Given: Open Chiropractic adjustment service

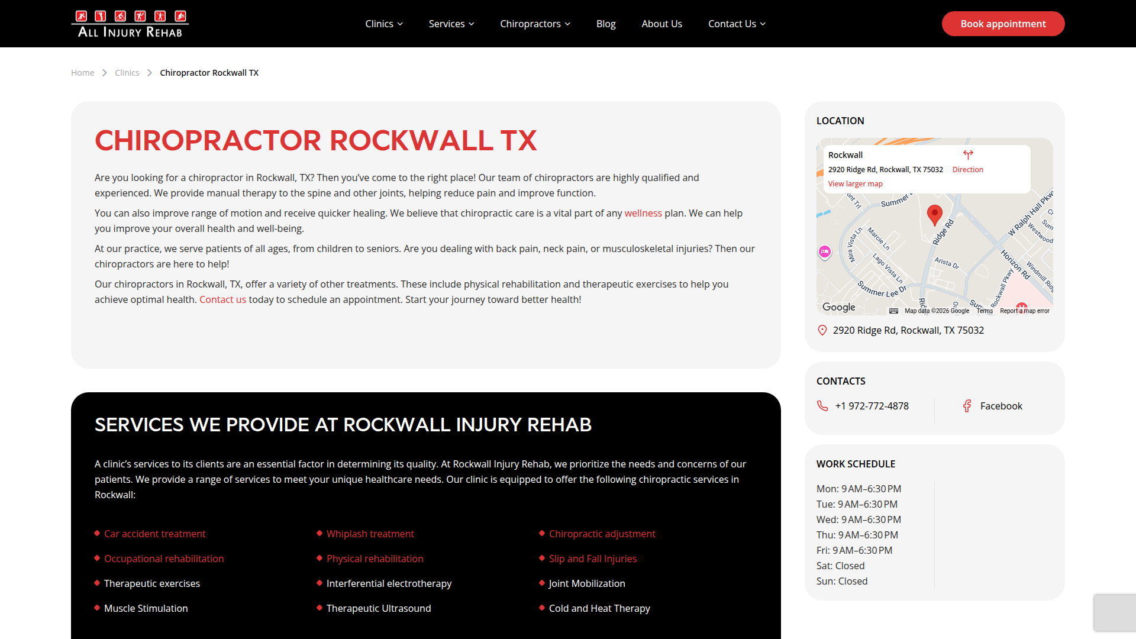Looking at the screenshot, I should [602, 534].
